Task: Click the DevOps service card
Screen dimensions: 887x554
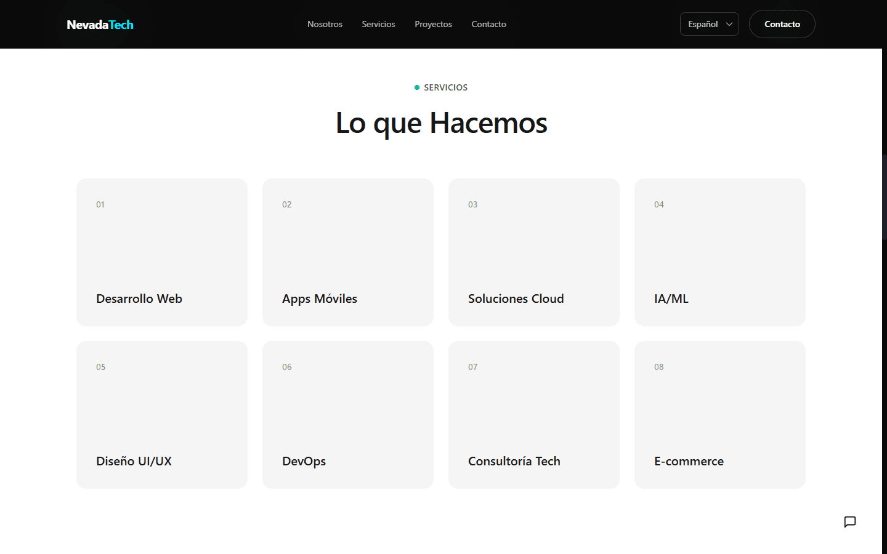Action: click(x=348, y=415)
